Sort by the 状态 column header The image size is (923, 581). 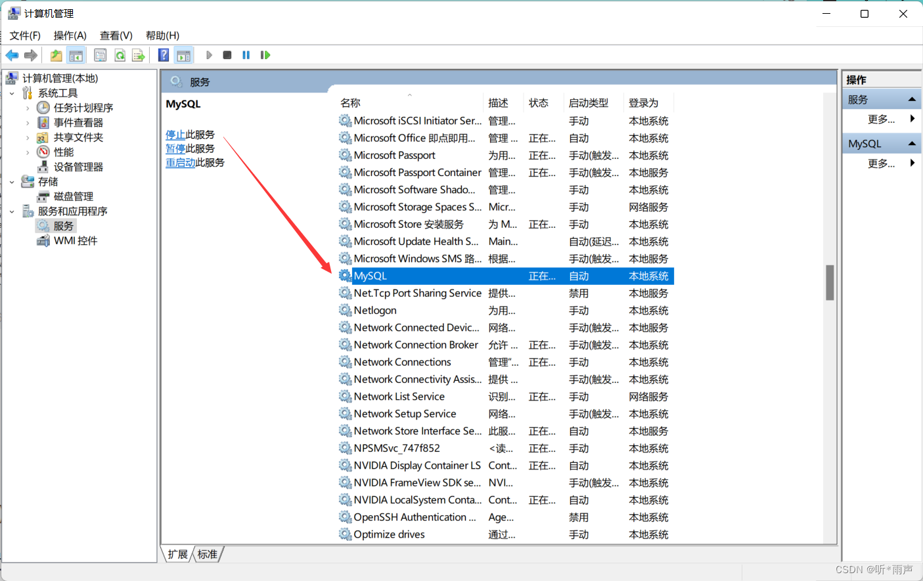543,103
